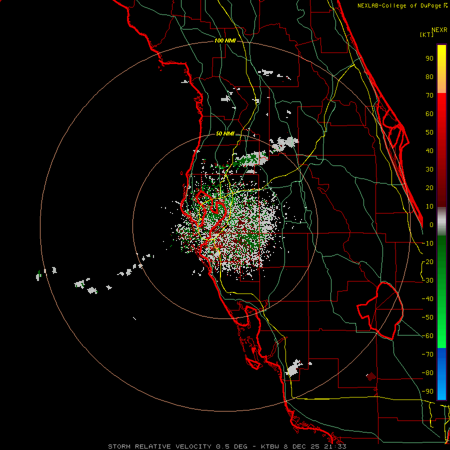This screenshot has height=450, width=450.
Task: Click the dark red velocity blob near the southeast ring
Action: click(371, 376)
